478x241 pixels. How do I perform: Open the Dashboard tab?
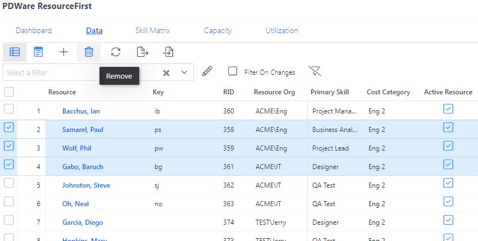pyautogui.click(x=34, y=30)
